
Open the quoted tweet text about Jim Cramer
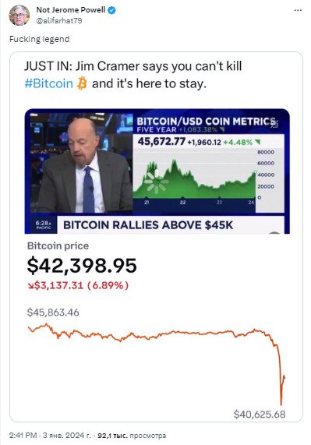click(x=133, y=75)
